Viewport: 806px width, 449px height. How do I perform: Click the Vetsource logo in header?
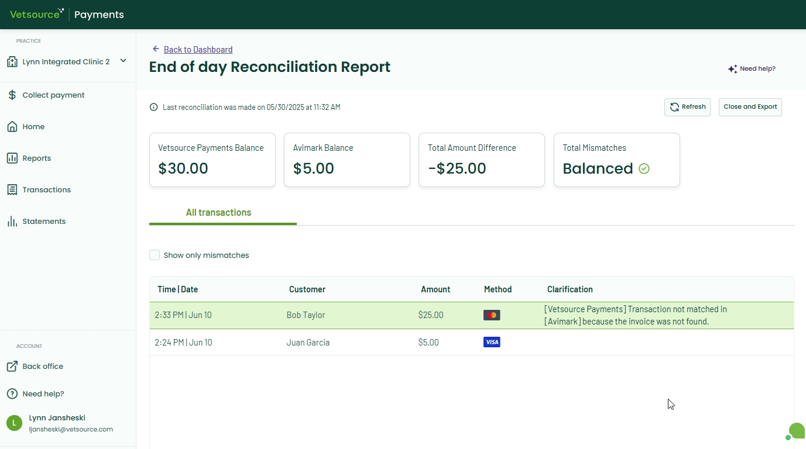coord(37,14)
